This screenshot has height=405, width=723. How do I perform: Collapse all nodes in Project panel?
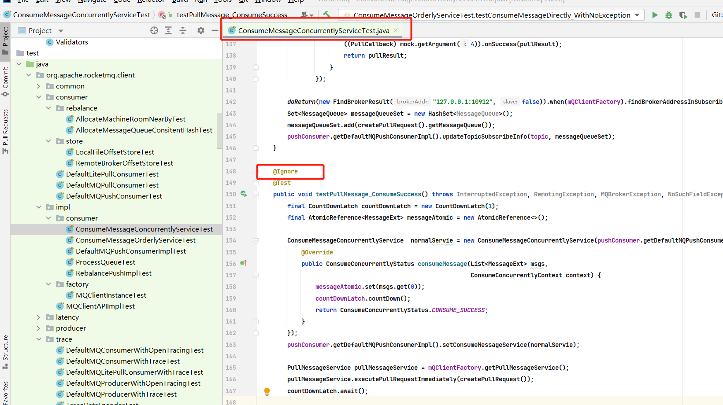(183, 30)
